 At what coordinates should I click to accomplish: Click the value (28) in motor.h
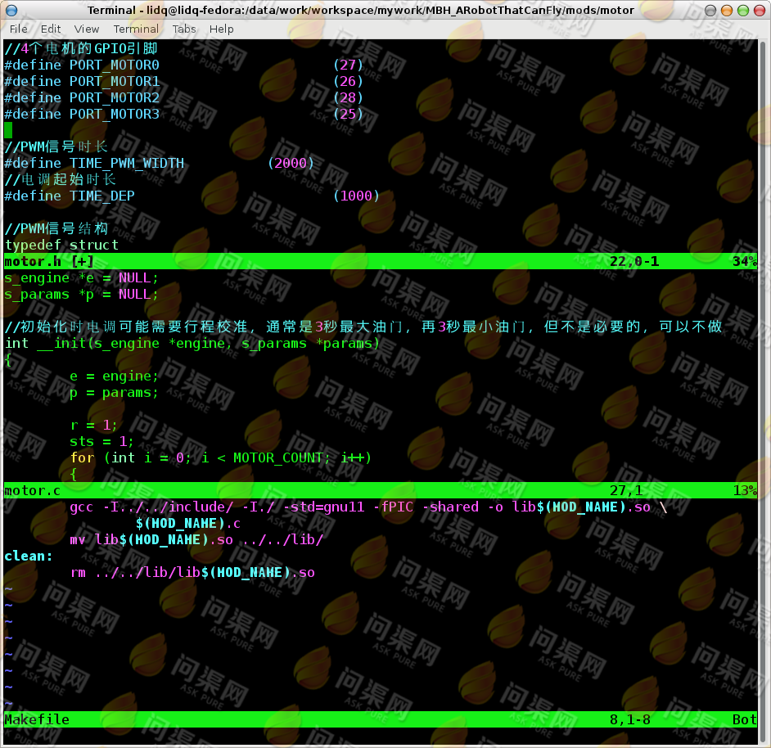point(348,97)
